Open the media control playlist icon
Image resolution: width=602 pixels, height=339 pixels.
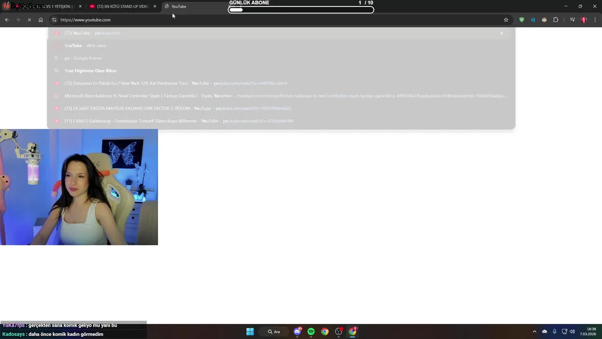point(572,20)
